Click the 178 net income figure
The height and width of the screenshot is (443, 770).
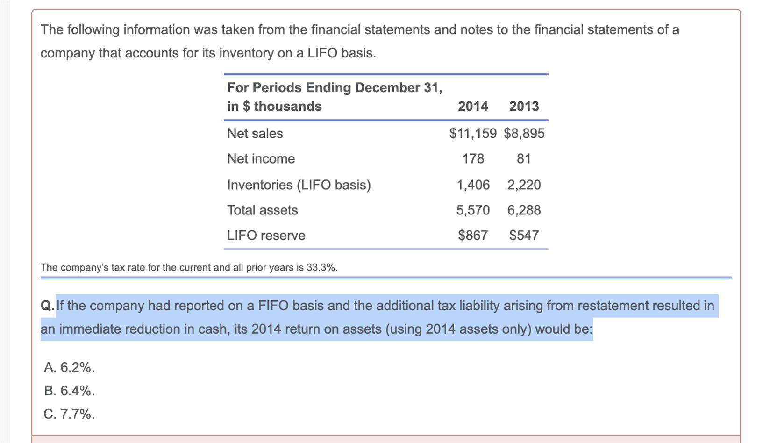pos(473,159)
